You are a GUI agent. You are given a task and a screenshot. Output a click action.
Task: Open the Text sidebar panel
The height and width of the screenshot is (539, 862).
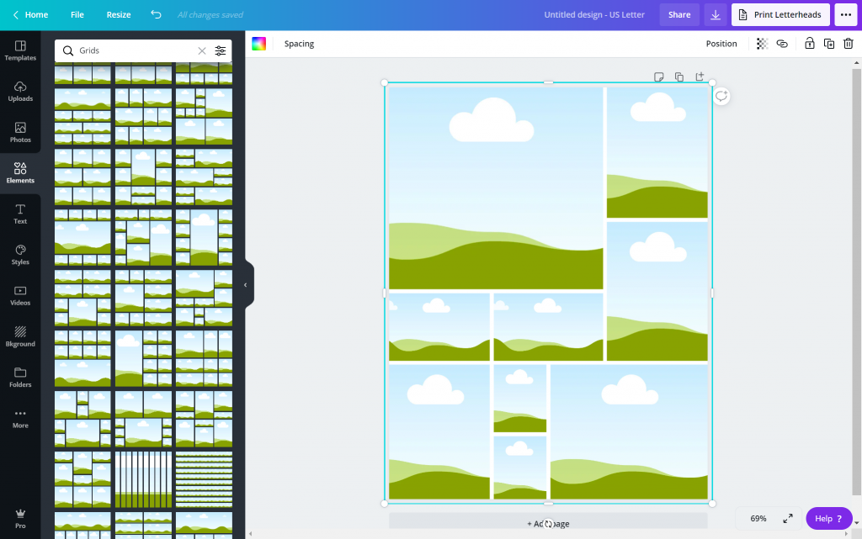point(20,214)
